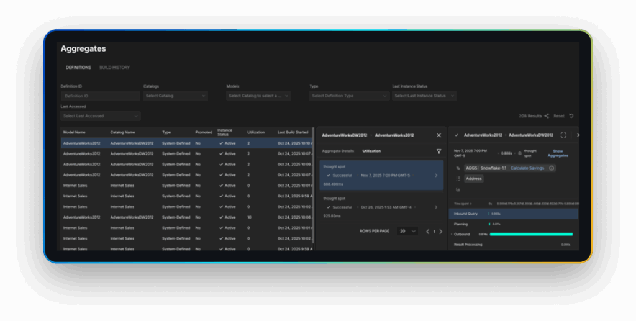Viewport: 636px width, 321px height.
Task: Click the Show Aggregates link
Action: point(558,153)
